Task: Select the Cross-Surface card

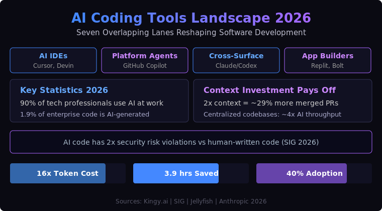Action: [236, 60]
